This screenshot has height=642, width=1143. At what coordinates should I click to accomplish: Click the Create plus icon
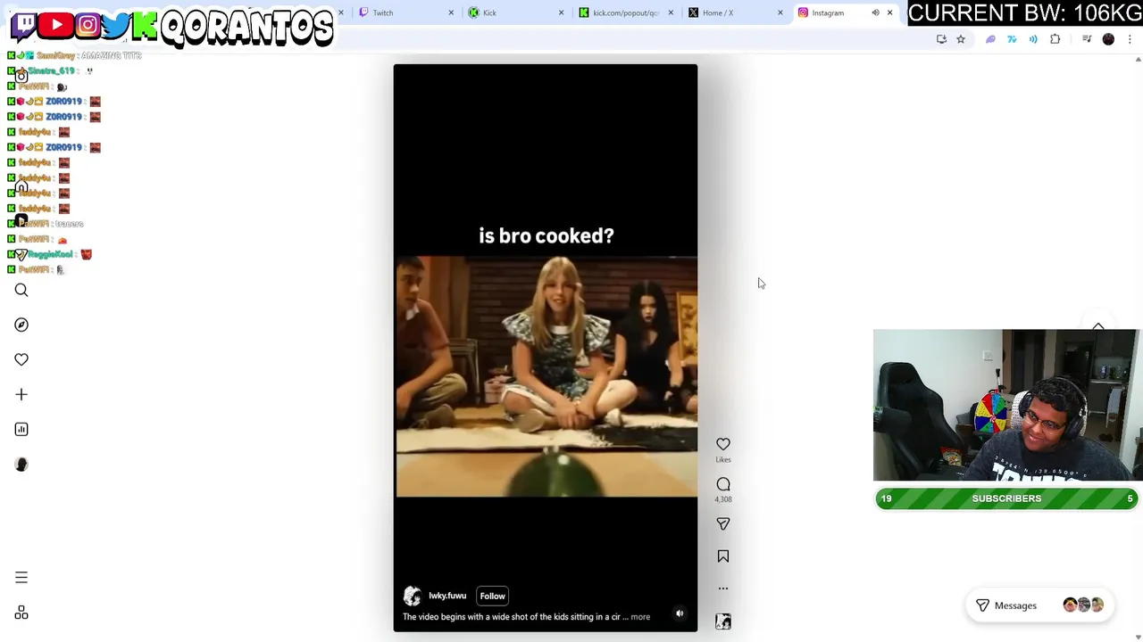21,394
